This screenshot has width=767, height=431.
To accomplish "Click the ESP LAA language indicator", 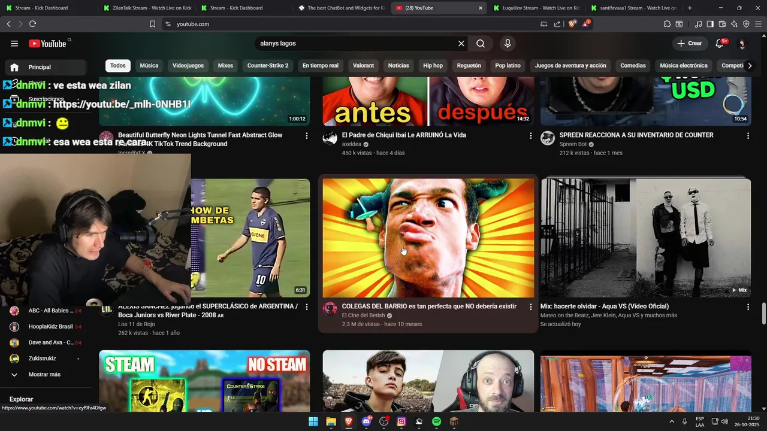I will coord(700,421).
